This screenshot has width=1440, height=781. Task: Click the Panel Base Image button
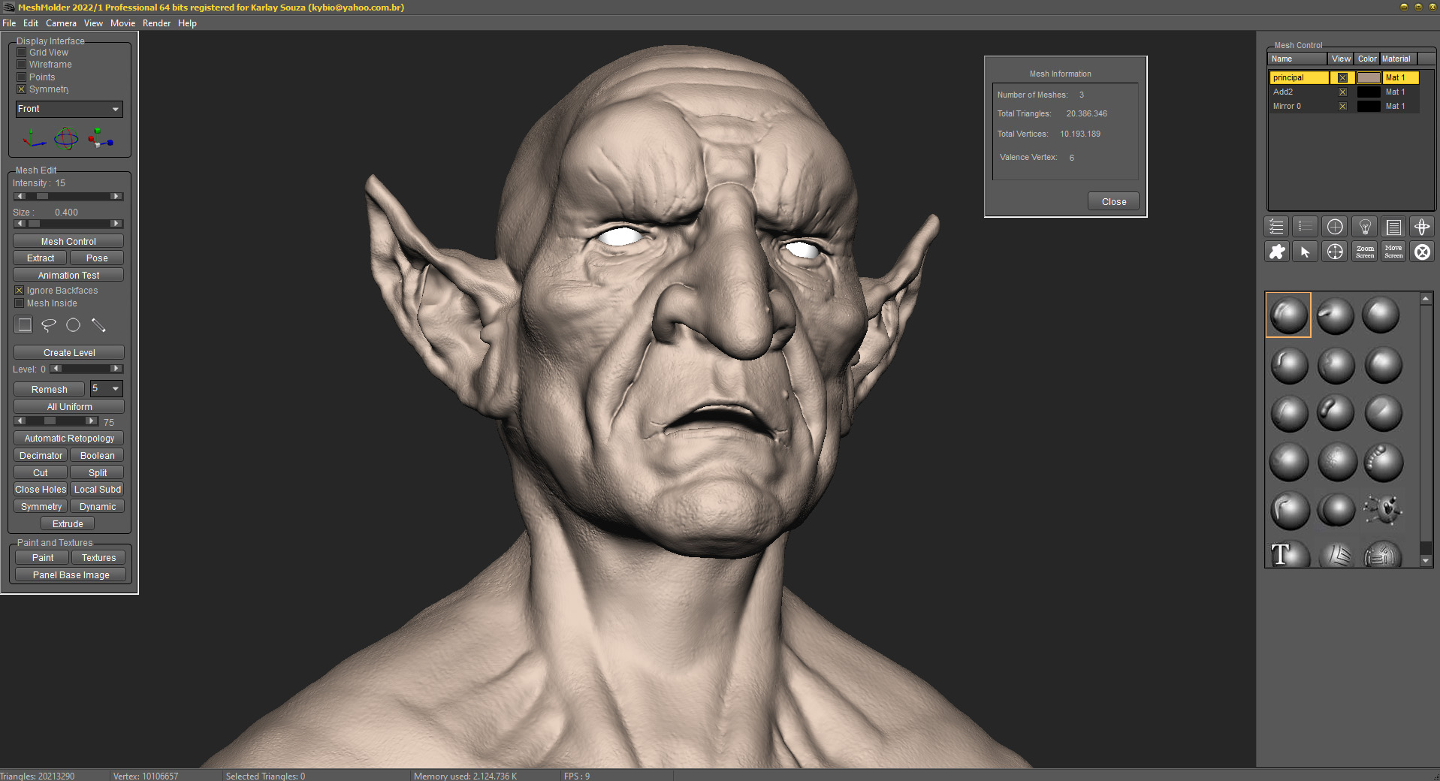click(71, 575)
